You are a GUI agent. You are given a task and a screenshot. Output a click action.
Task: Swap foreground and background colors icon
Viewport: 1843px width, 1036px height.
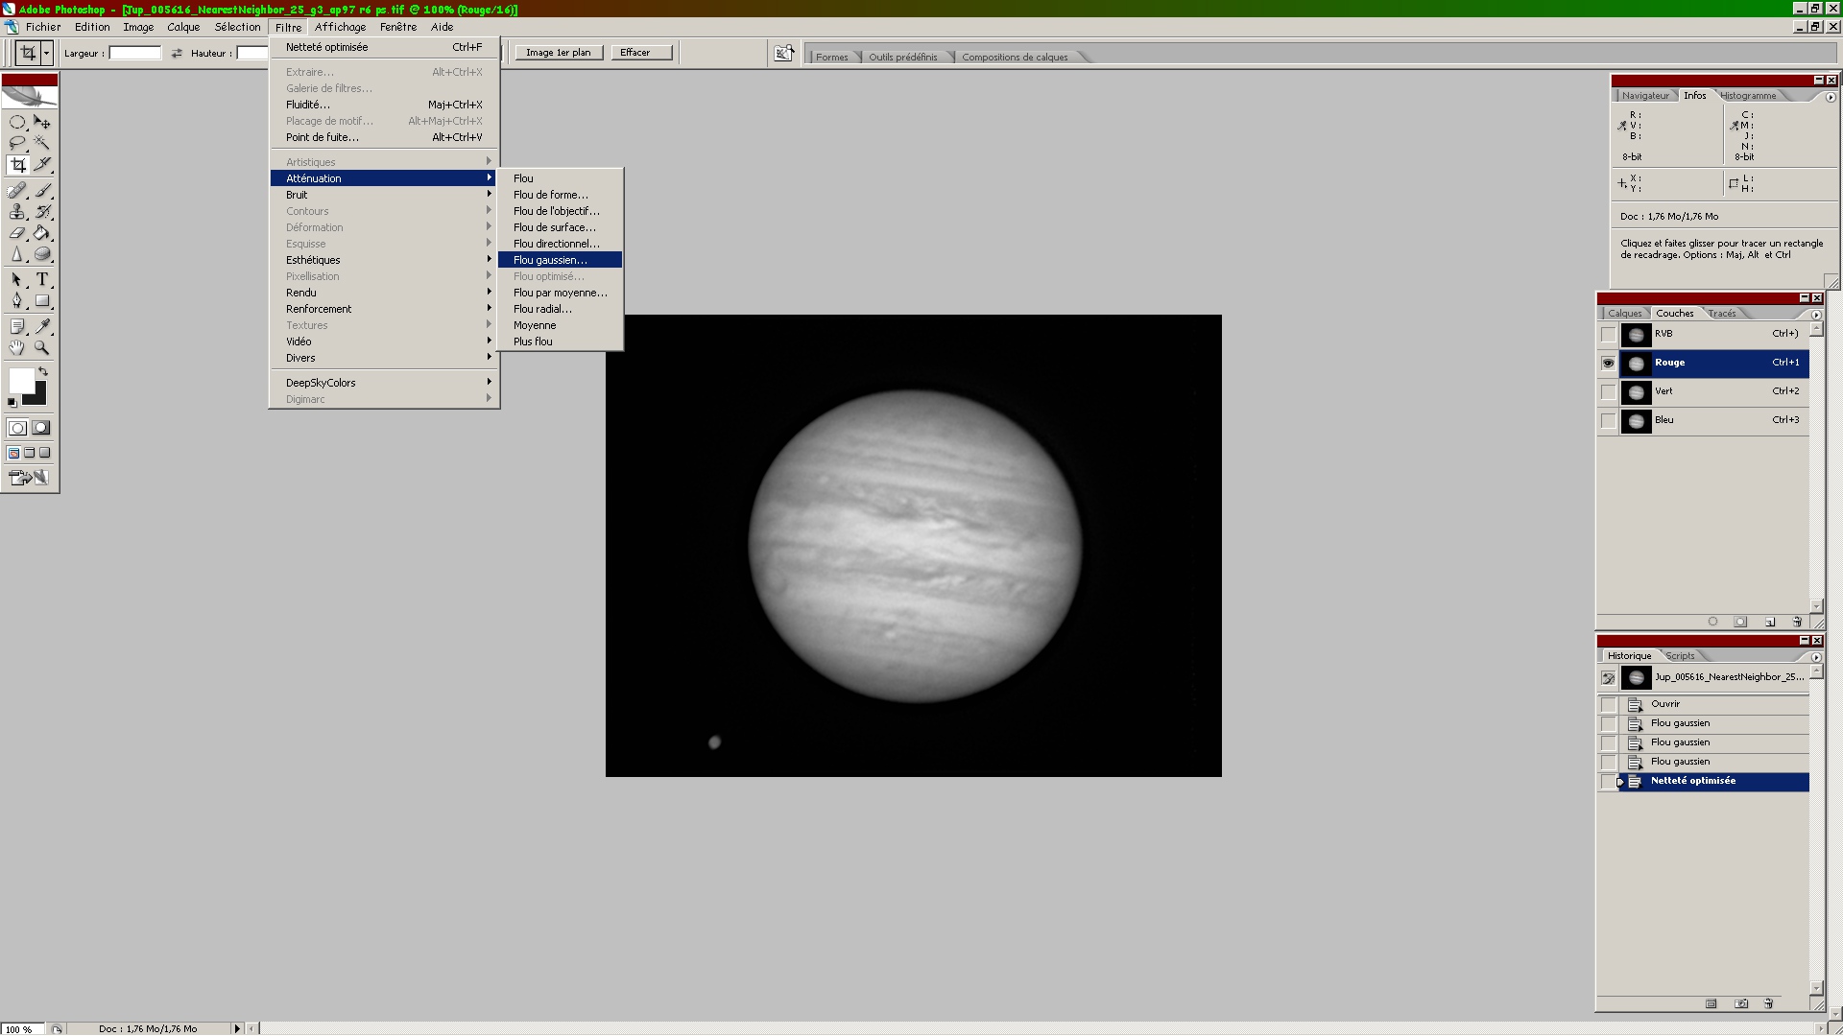click(42, 371)
